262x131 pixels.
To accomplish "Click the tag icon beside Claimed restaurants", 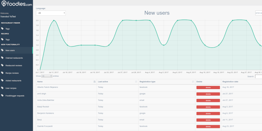I will tap(2, 58).
